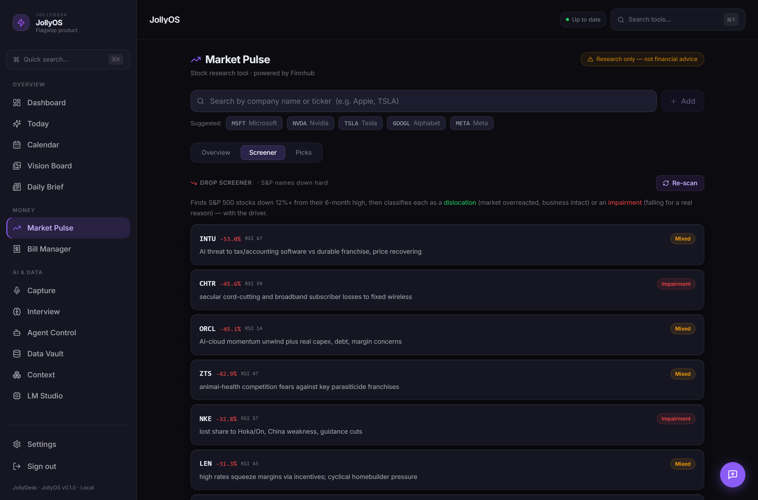Screen dimensions: 758x500
Task: Select the MSFT Microsoft suggestion chip
Action: pyautogui.click(x=254, y=123)
